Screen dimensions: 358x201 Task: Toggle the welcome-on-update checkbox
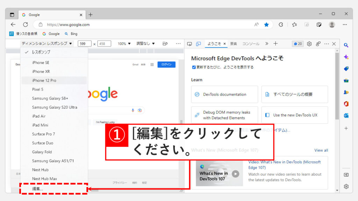coord(194,67)
